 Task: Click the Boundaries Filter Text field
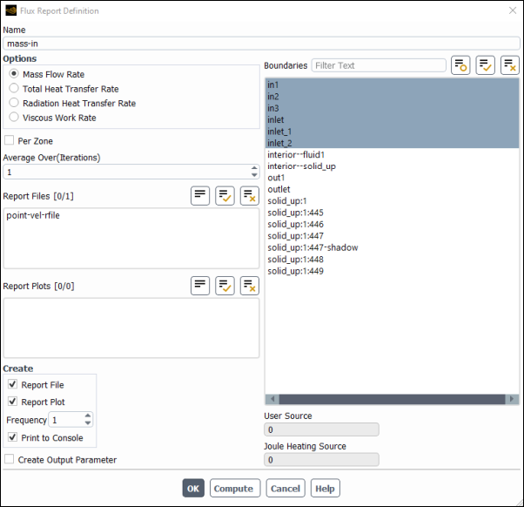(379, 65)
